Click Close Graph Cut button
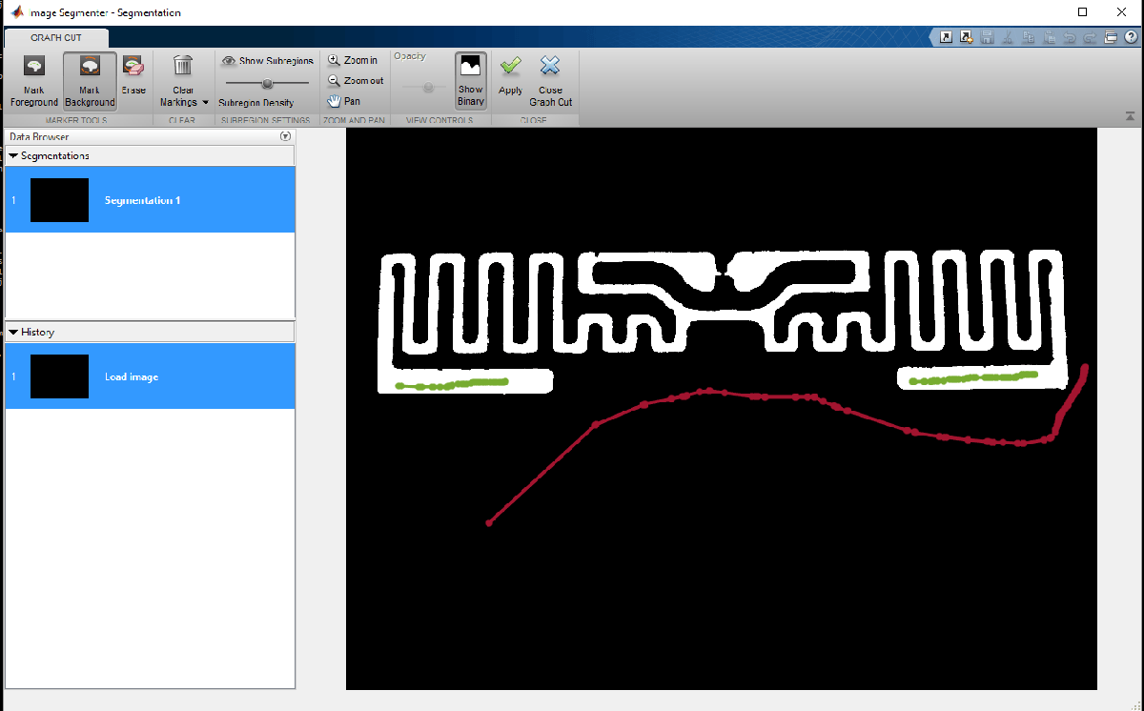Image resolution: width=1144 pixels, height=711 pixels. point(551,81)
